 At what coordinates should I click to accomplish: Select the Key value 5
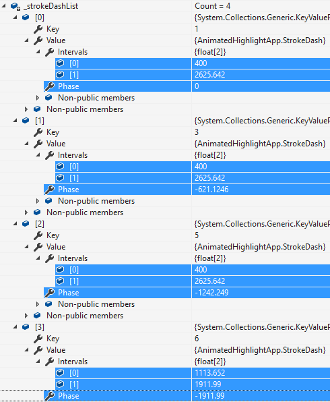197,235
